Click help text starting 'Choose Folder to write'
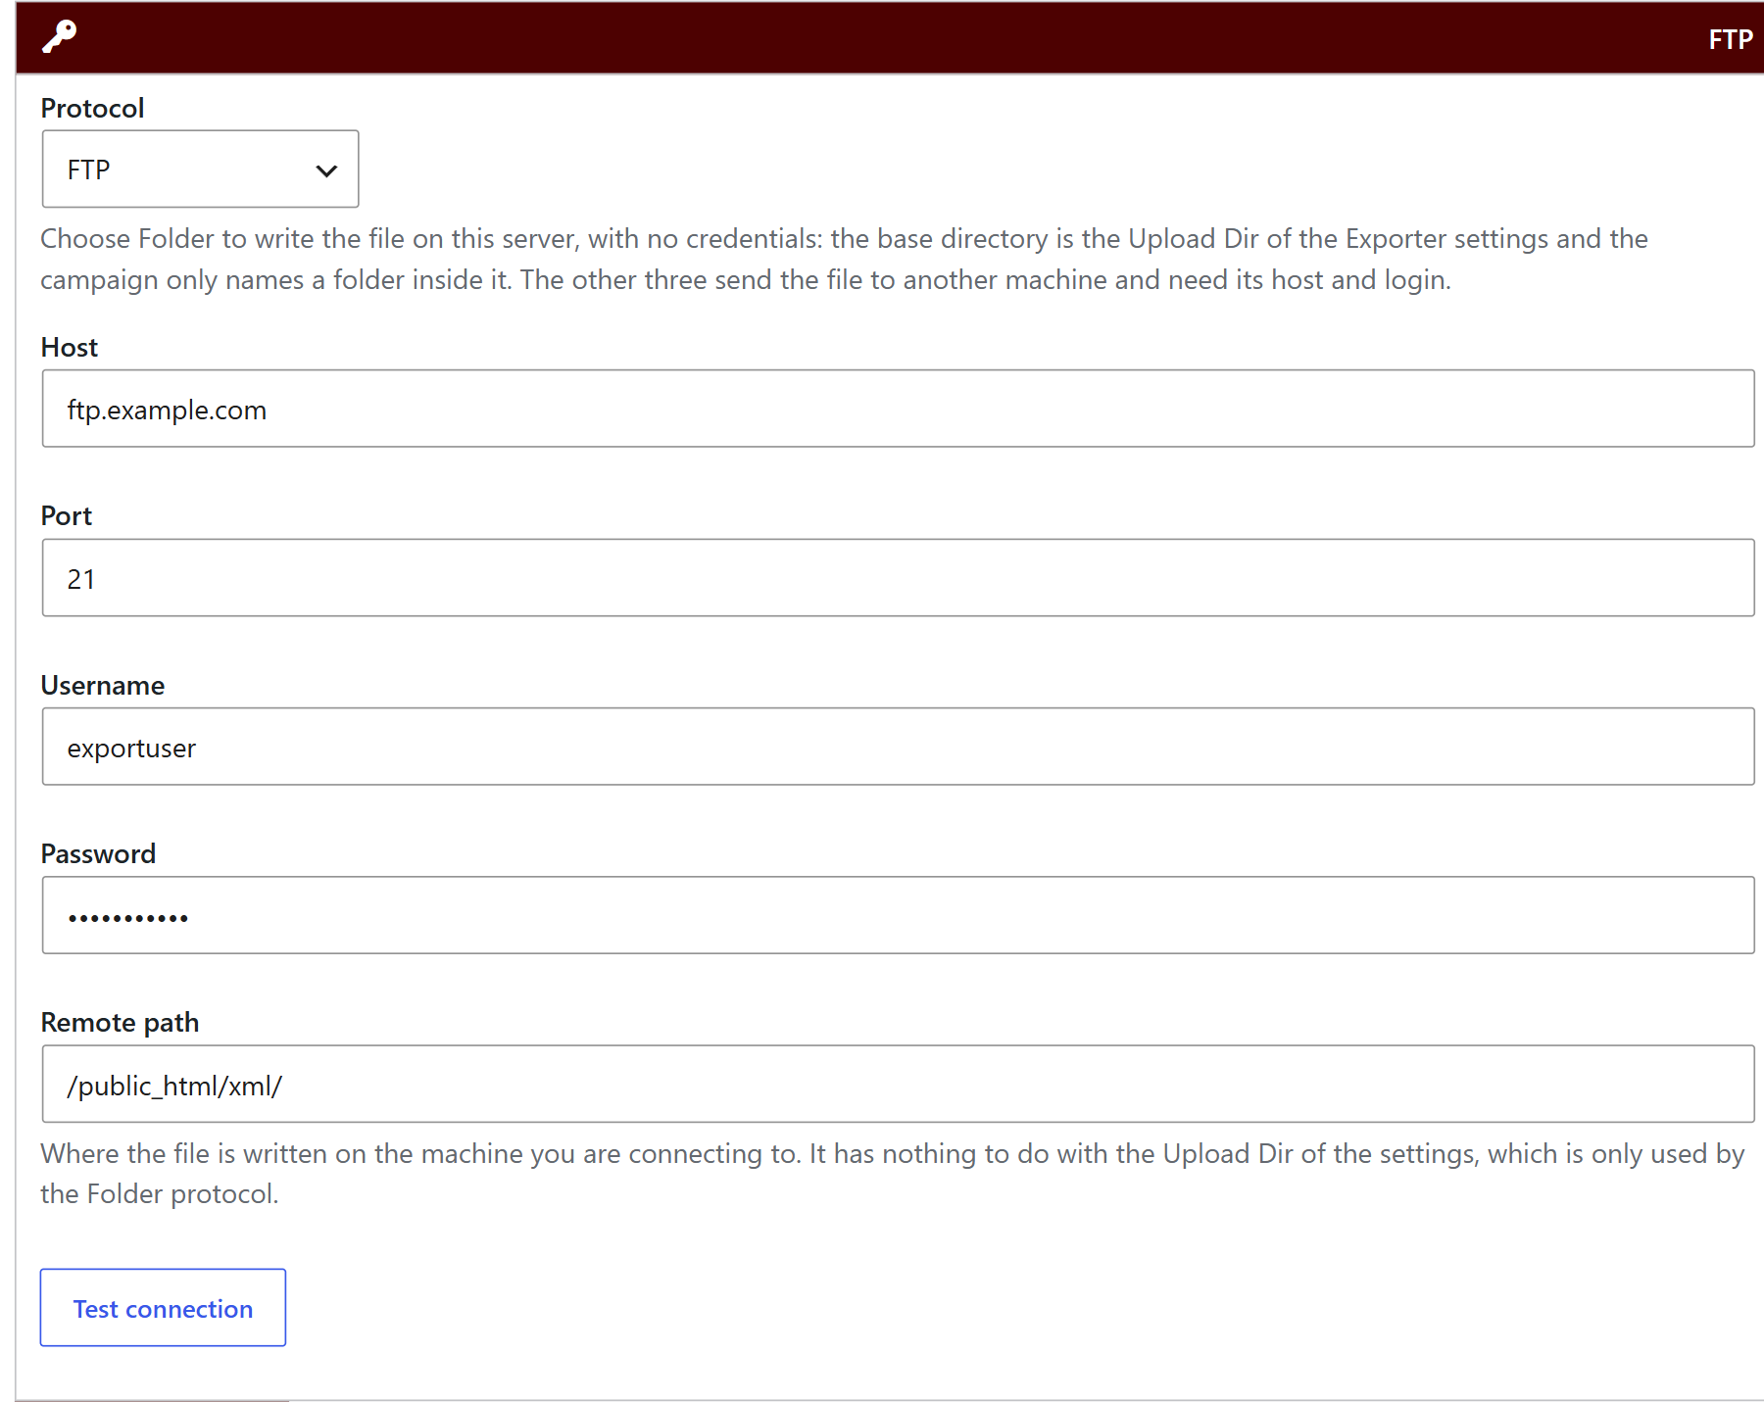 pyautogui.click(x=844, y=259)
